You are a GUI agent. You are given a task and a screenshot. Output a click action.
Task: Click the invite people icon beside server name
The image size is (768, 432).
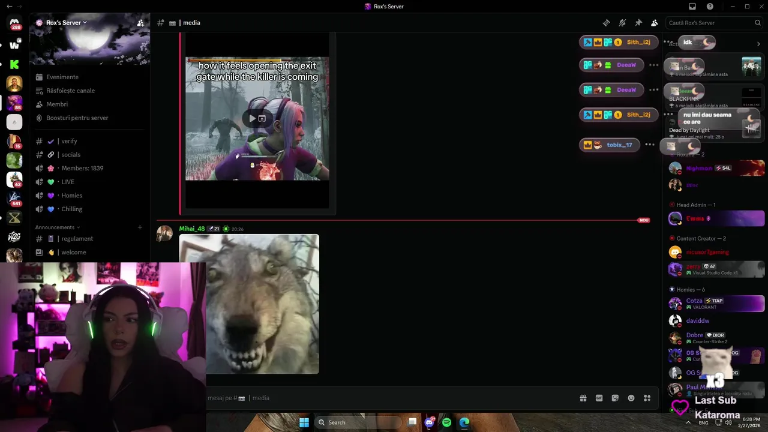click(140, 23)
